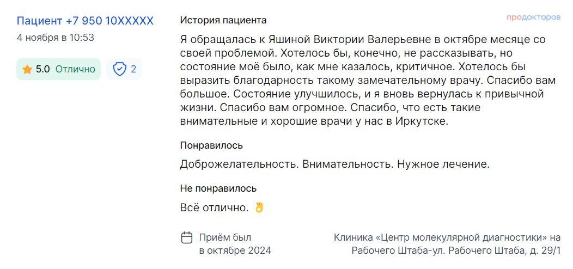This screenshot has height=269, width=573.
Task: Click the blue shield verification icon
Action: pyautogui.click(x=119, y=69)
